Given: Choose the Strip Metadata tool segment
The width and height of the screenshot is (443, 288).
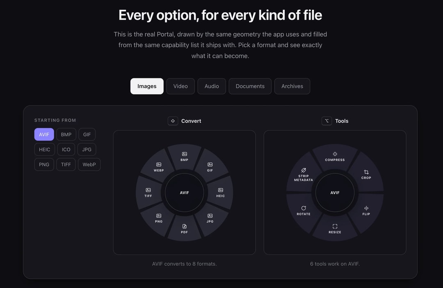Looking at the screenshot, I should pyautogui.click(x=304, y=174).
